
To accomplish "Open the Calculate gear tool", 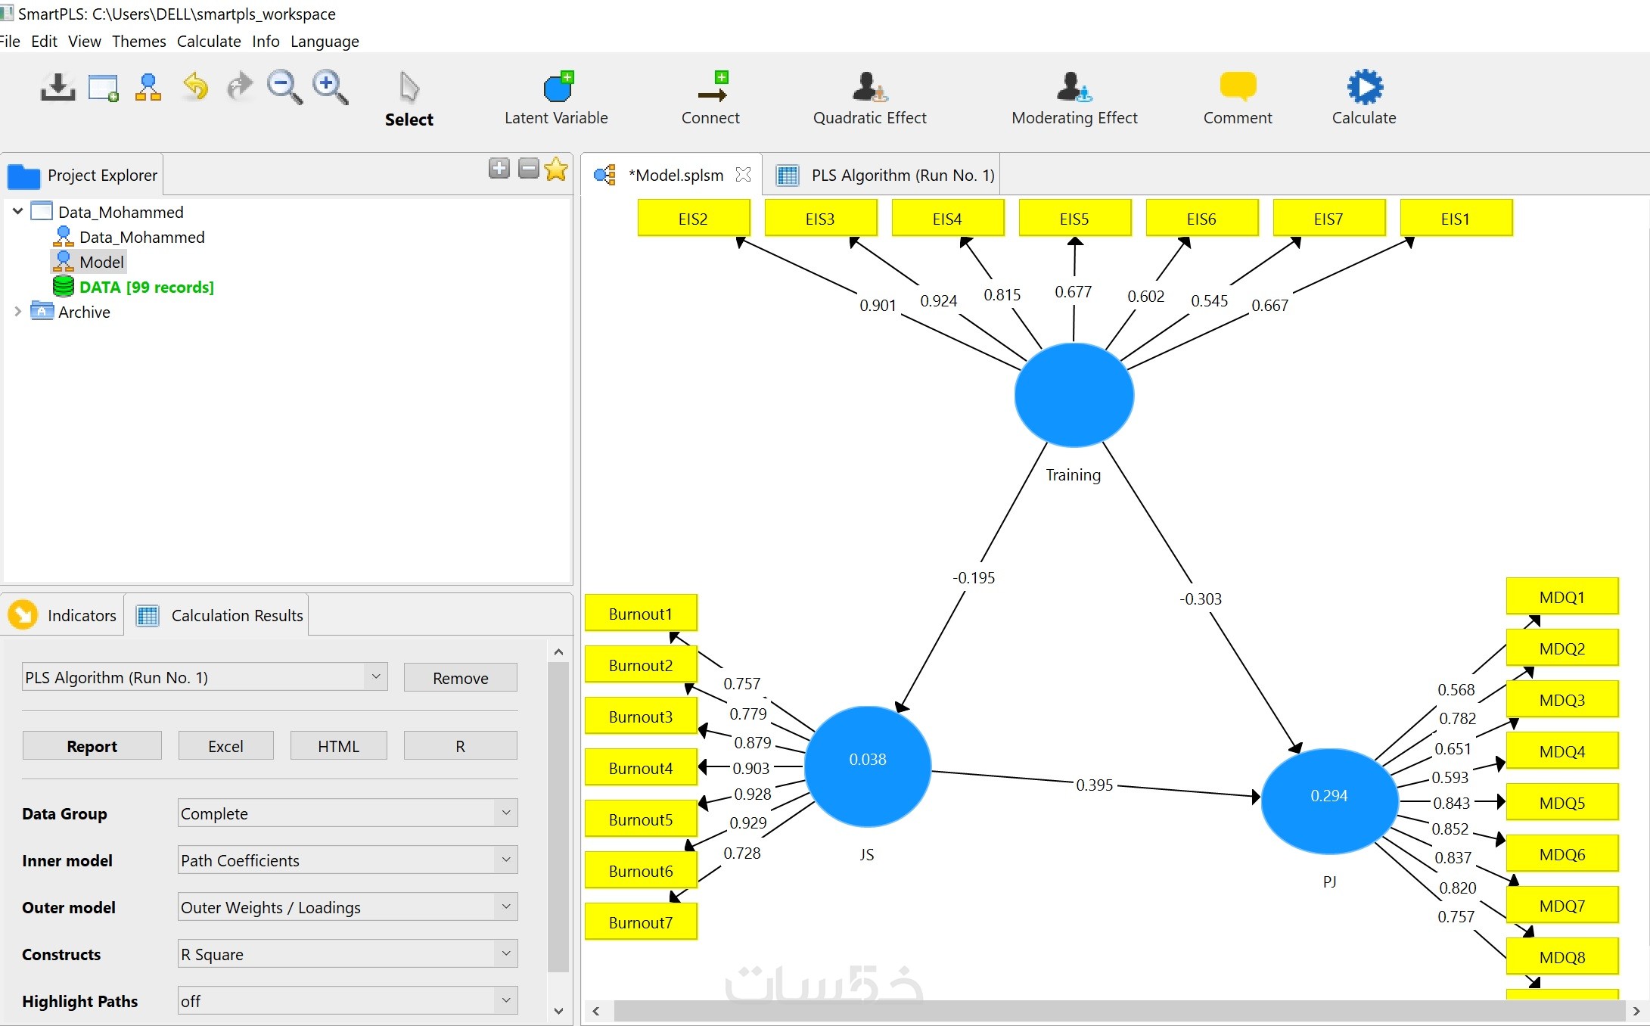I will coord(1364,99).
